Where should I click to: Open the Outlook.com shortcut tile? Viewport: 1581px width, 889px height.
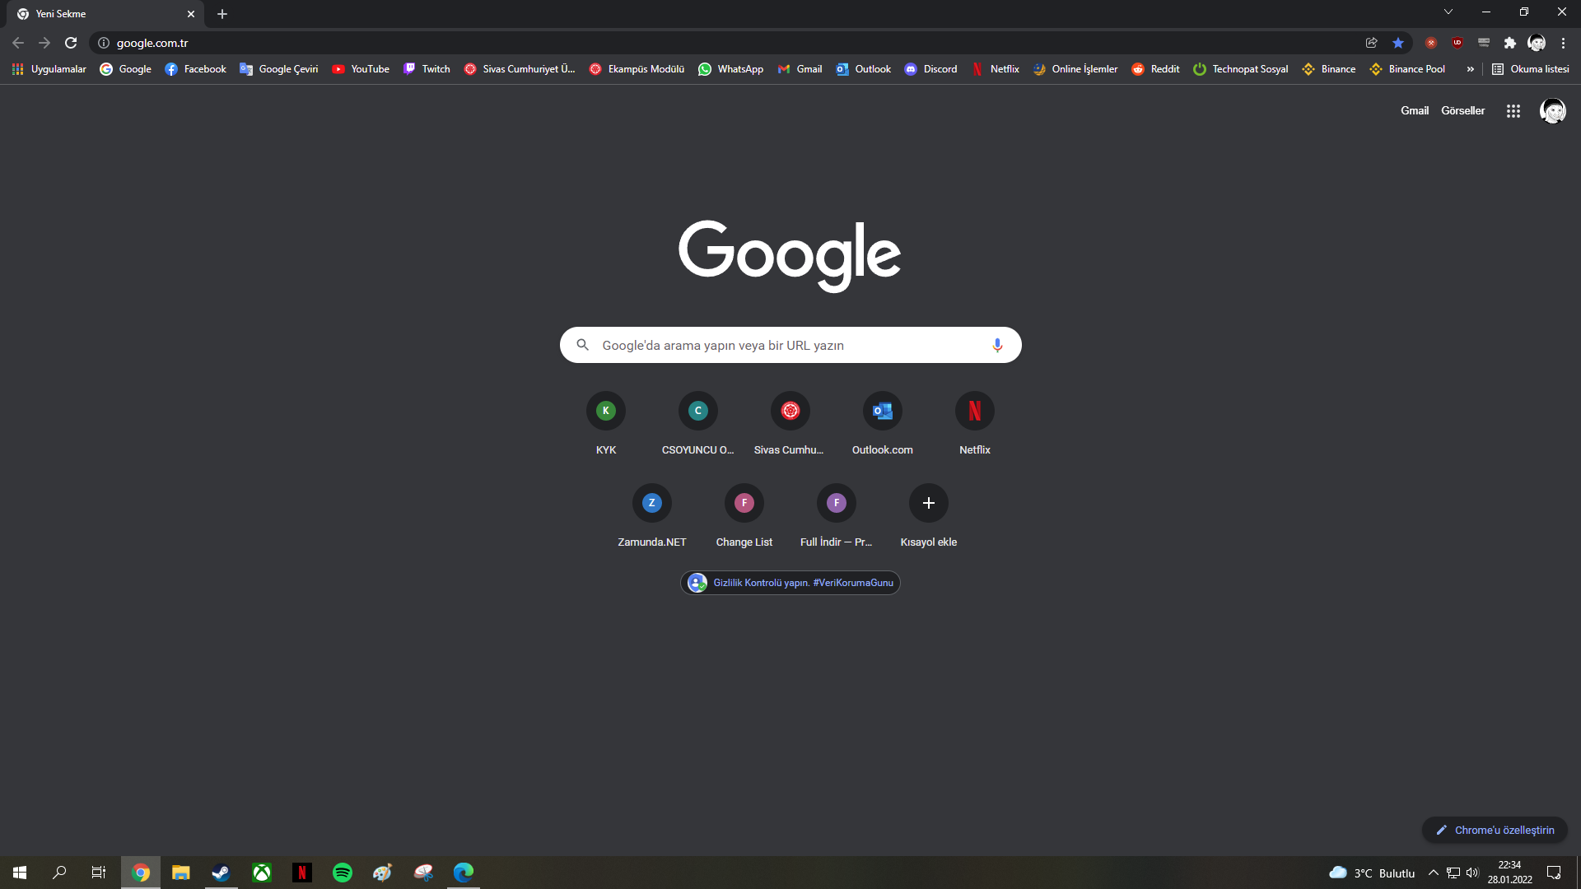pos(882,412)
